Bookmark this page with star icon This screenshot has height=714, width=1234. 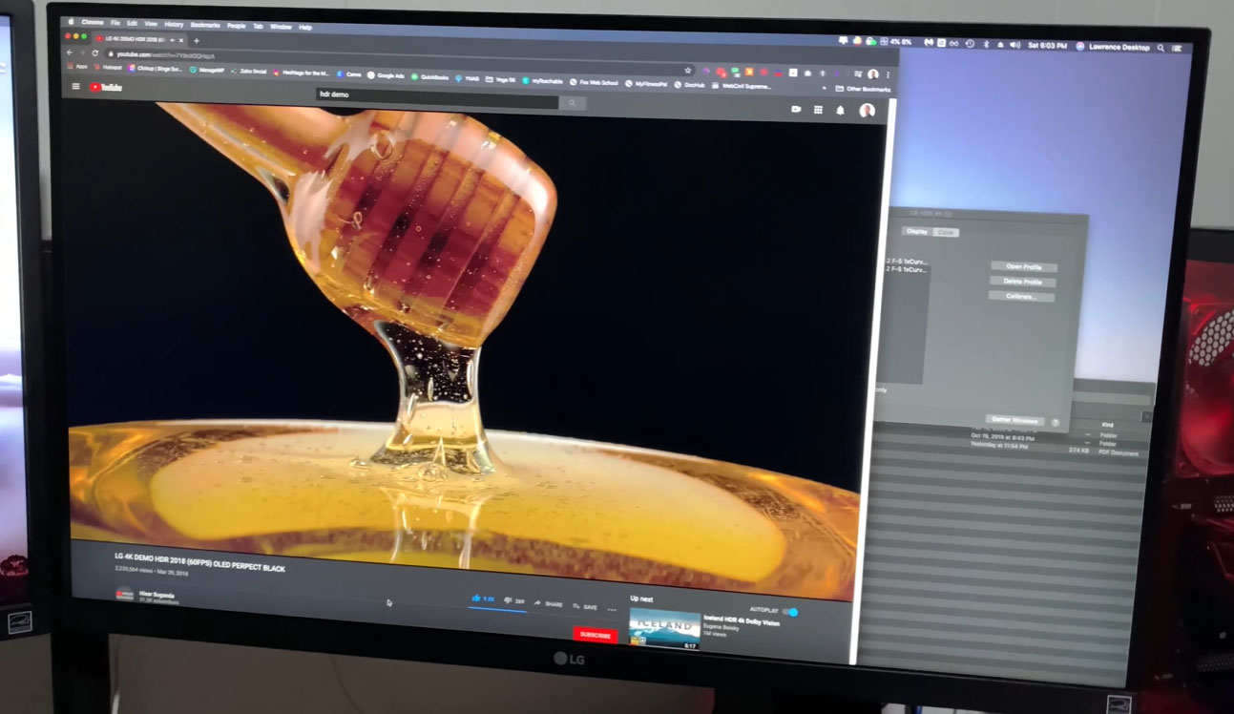pyautogui.click(x=687, y=70)
